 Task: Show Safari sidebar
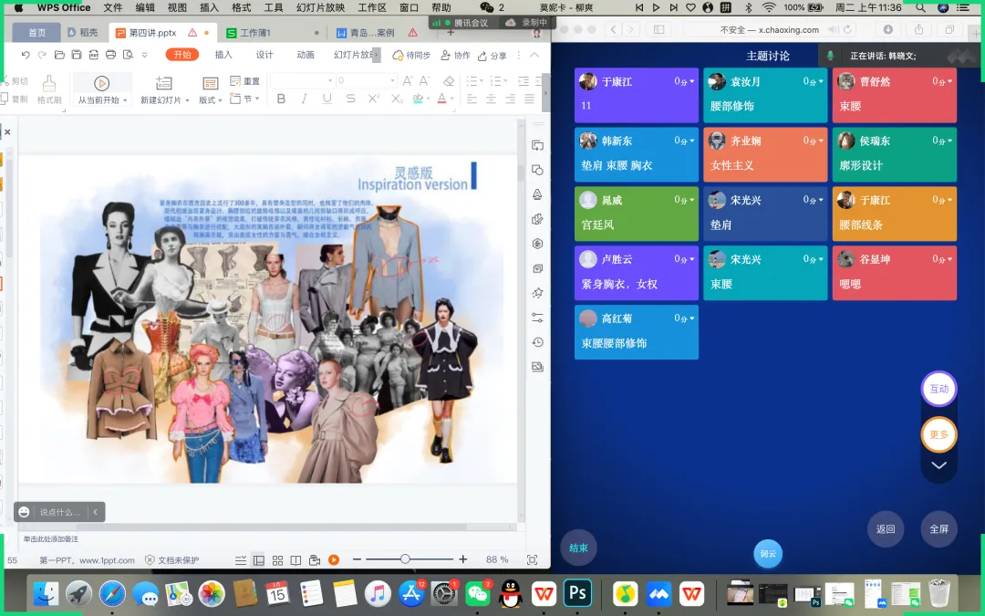[659, 29]
